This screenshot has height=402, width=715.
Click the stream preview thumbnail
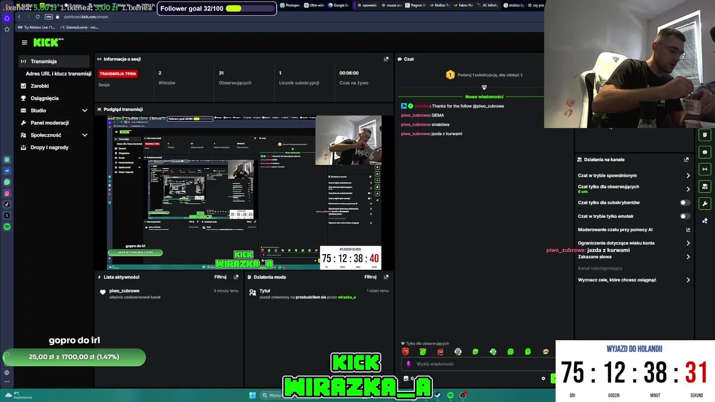245,192
